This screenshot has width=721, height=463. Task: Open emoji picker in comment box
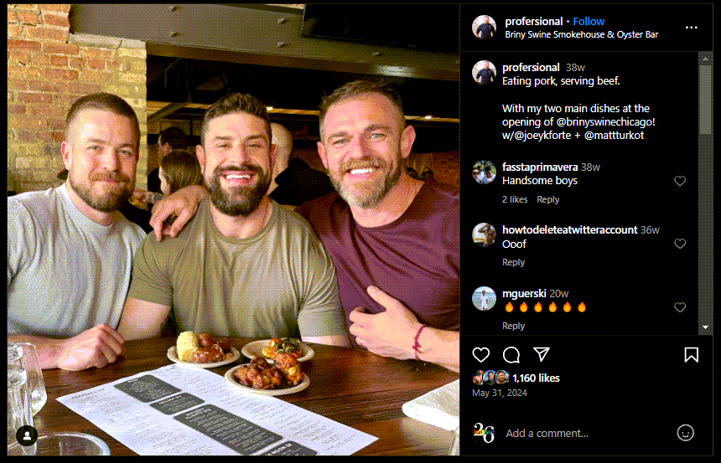coord(685,433)
